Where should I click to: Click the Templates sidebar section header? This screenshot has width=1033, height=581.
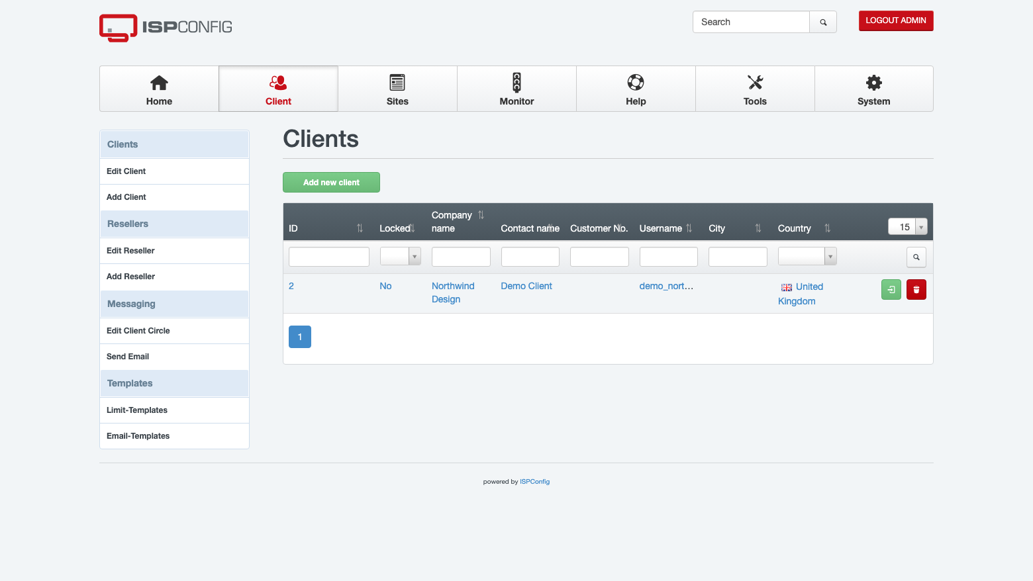click(174, 384)
